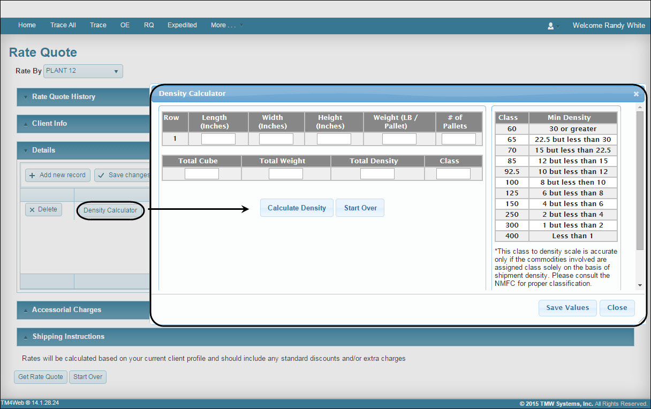Click Welcome Randy White text
Screen dimensions: 651x409
[x=609, y=25]
